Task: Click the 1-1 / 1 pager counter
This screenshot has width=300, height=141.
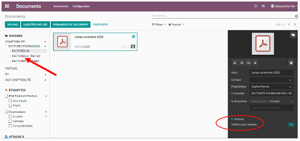Action: (280, 25)
